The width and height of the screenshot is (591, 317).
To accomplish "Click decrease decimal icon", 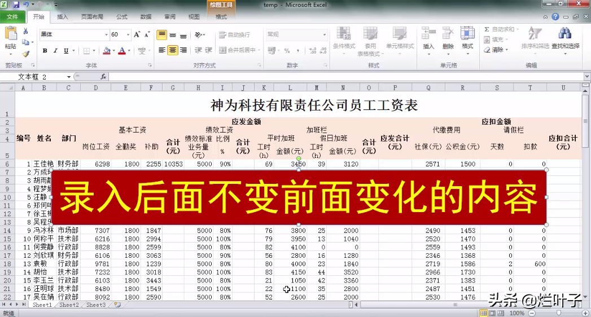I will coord(323,50).
